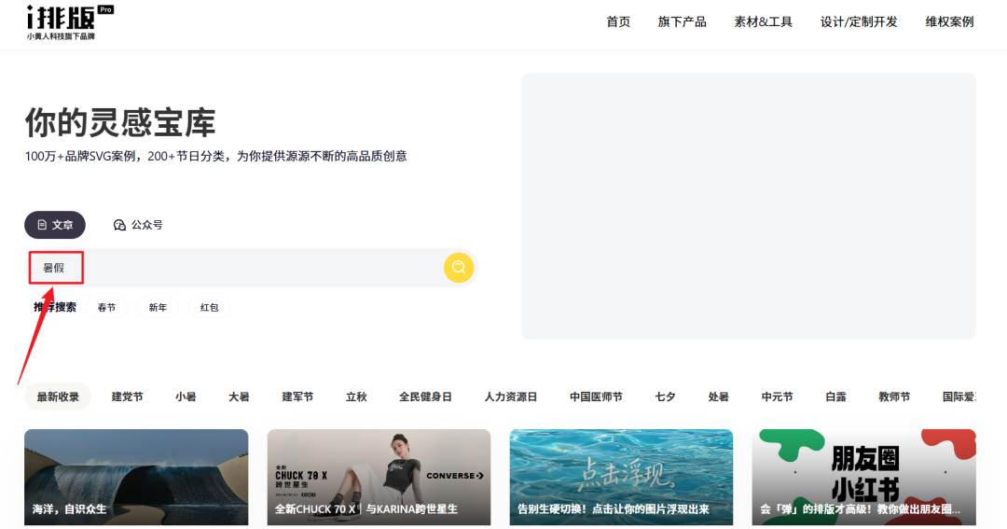The image size is (1007, 529).
Task: Select the 教师节 category
Action: tap(894, 397)
